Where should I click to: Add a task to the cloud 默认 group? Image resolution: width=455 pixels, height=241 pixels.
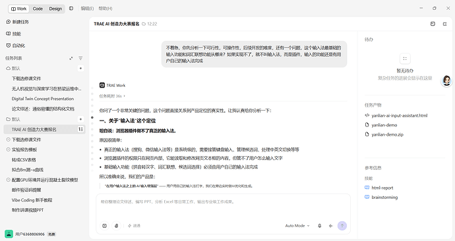click(80, 68)
